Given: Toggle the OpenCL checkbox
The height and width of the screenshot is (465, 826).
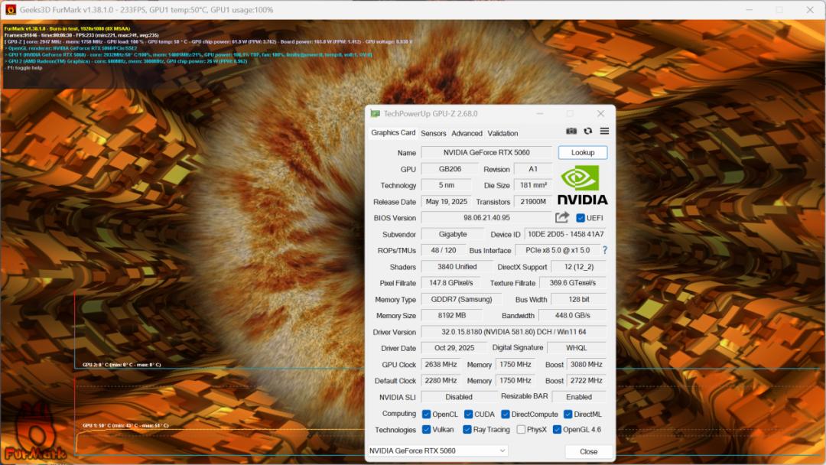Looking at the screenshot, I should point(427,415).
